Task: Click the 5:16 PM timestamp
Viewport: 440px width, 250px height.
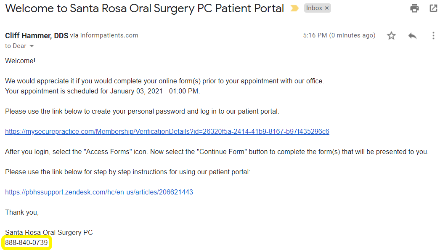Action: pos(339,35)
